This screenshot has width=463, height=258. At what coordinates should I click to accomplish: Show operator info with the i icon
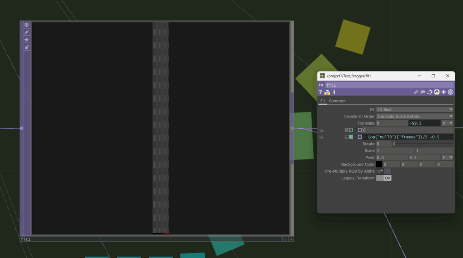[x=334, y=92]
